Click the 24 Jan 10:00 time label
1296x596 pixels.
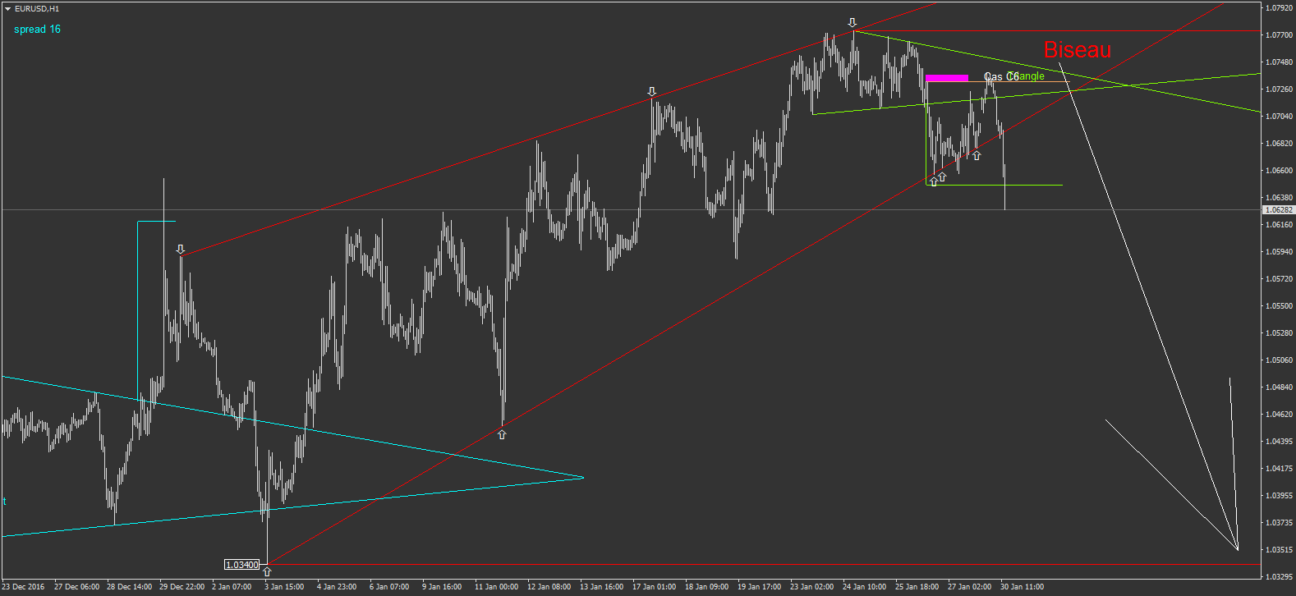tap(865, 587)
